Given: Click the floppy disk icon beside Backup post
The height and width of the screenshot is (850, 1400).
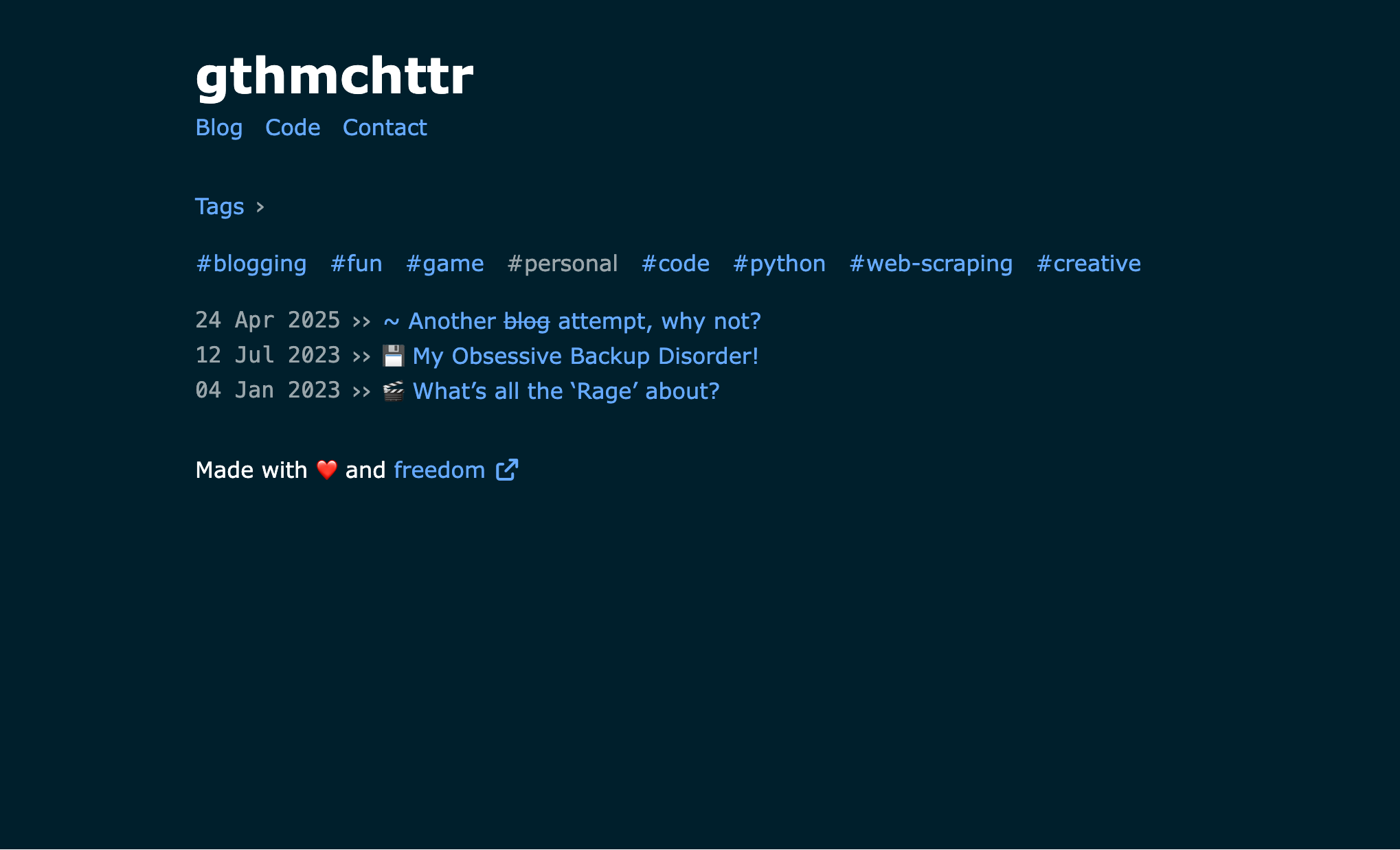Looking at the screenshot, I should coord(394,356).
